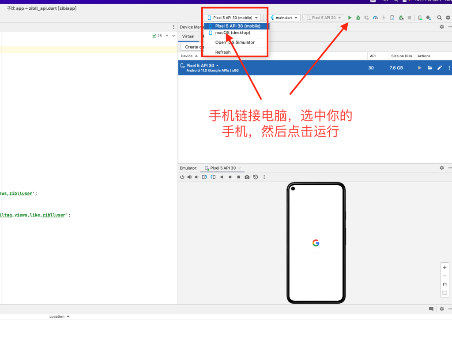Screen dimensions: 452x354
Task: Select macOS (desktop) from device list
Action: click(x=233, y=33)
